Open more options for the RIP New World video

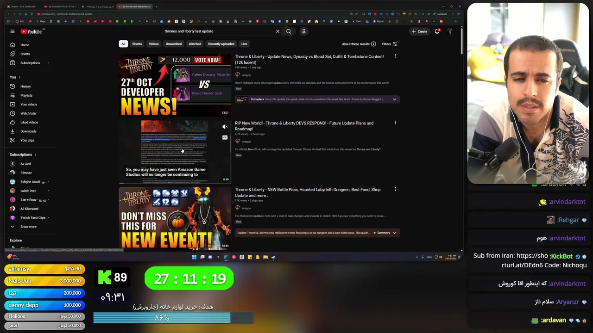click(x=395, y=123)
